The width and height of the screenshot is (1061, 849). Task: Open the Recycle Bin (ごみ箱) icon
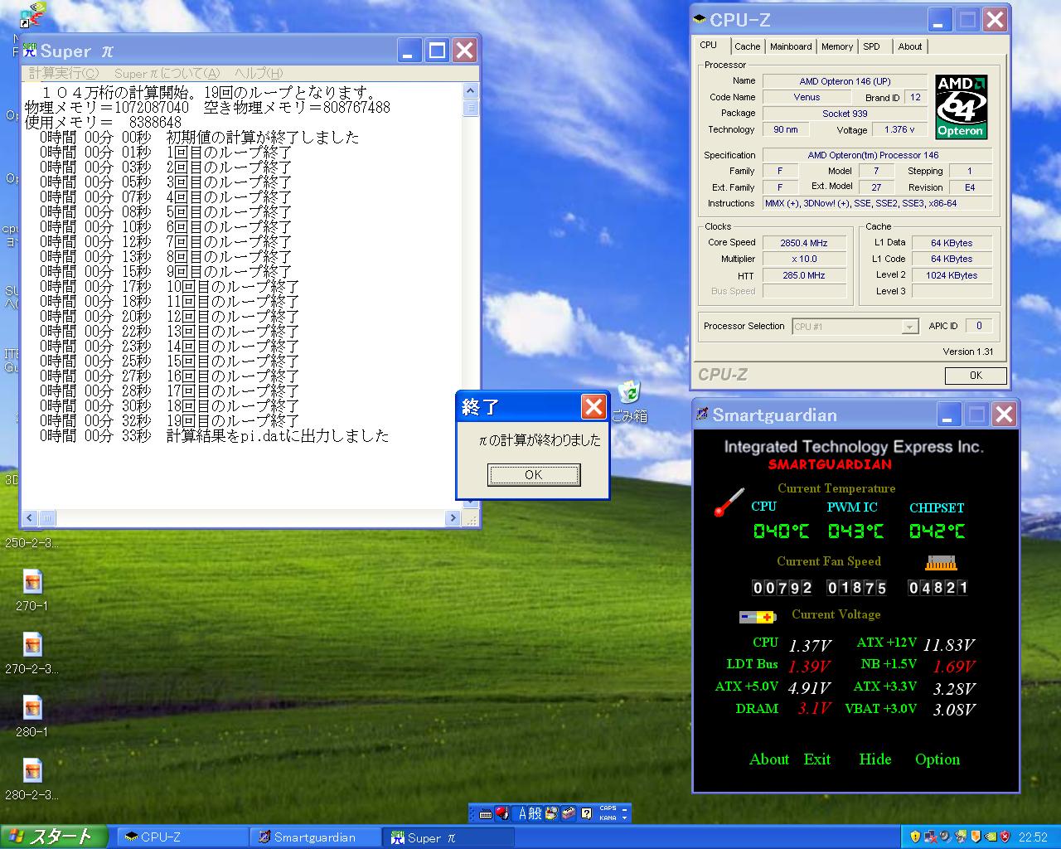[x=629, y=393]
